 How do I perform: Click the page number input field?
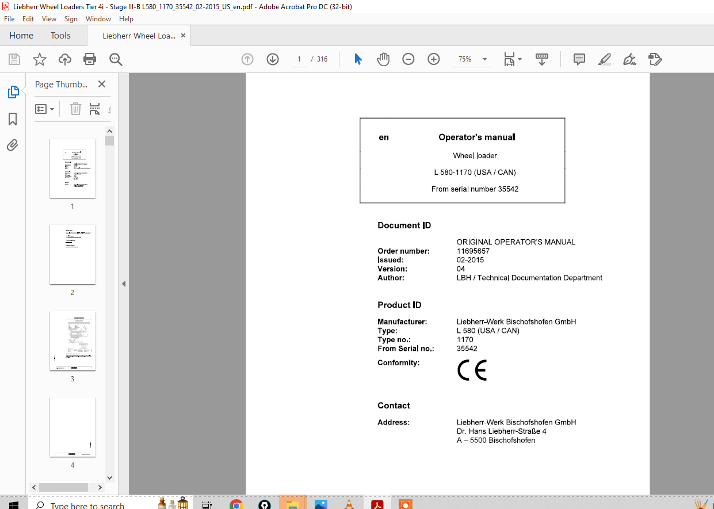299,59
